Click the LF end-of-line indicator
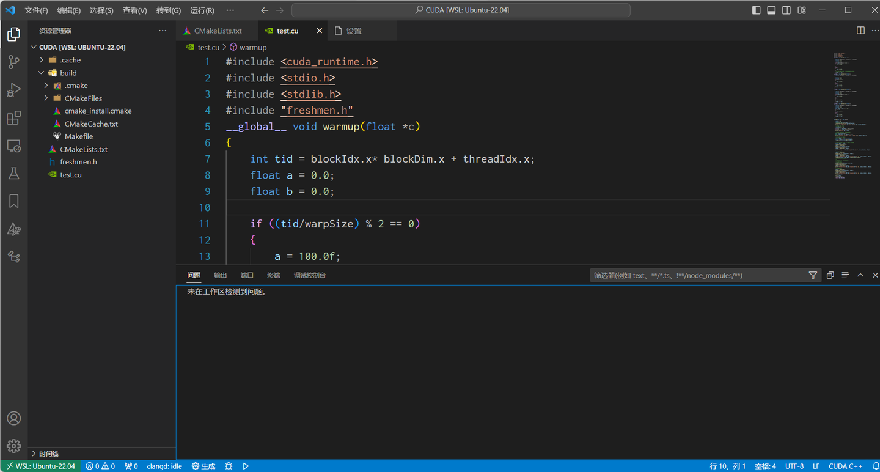 tap(816, 466)
